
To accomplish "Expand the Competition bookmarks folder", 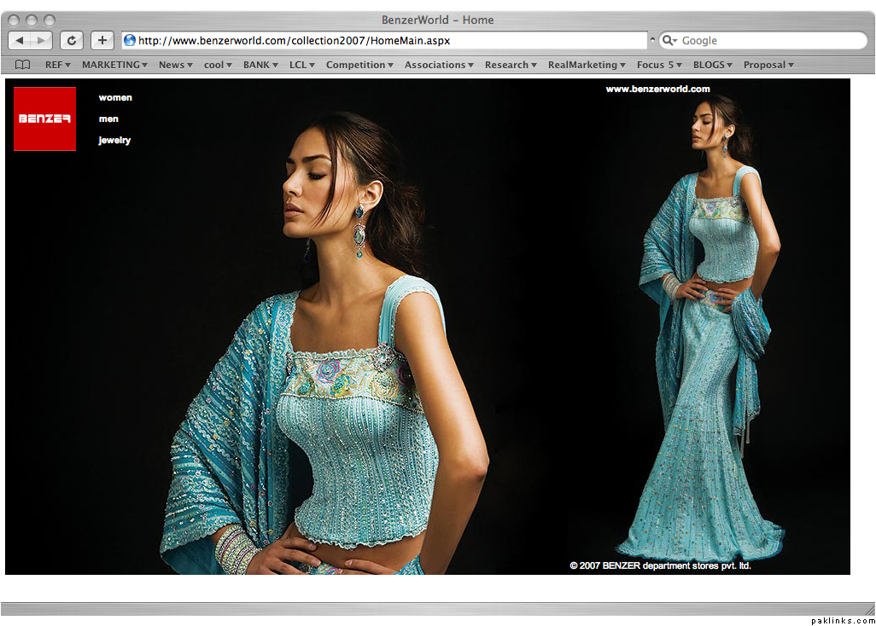I will tap(359, 65).
